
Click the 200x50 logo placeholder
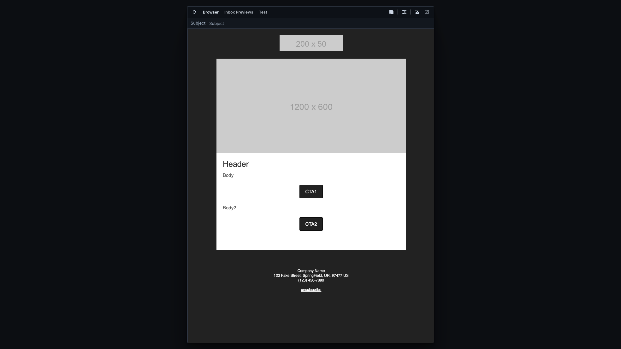(x=310, y=43)
